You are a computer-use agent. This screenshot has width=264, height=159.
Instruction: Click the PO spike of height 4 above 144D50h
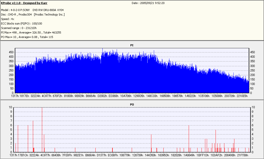pos(151,143)
